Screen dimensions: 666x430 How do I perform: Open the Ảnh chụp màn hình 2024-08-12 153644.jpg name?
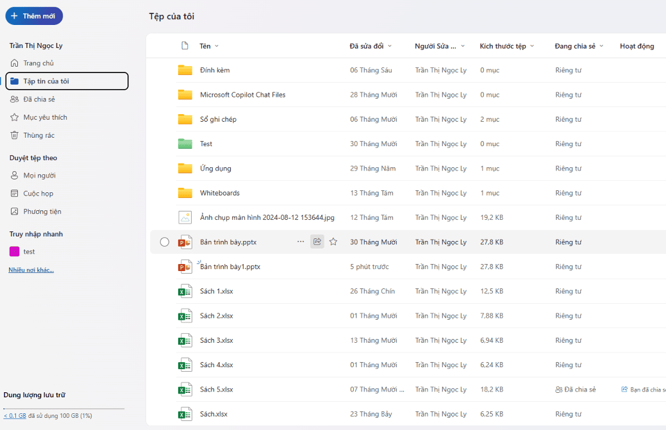267,217
